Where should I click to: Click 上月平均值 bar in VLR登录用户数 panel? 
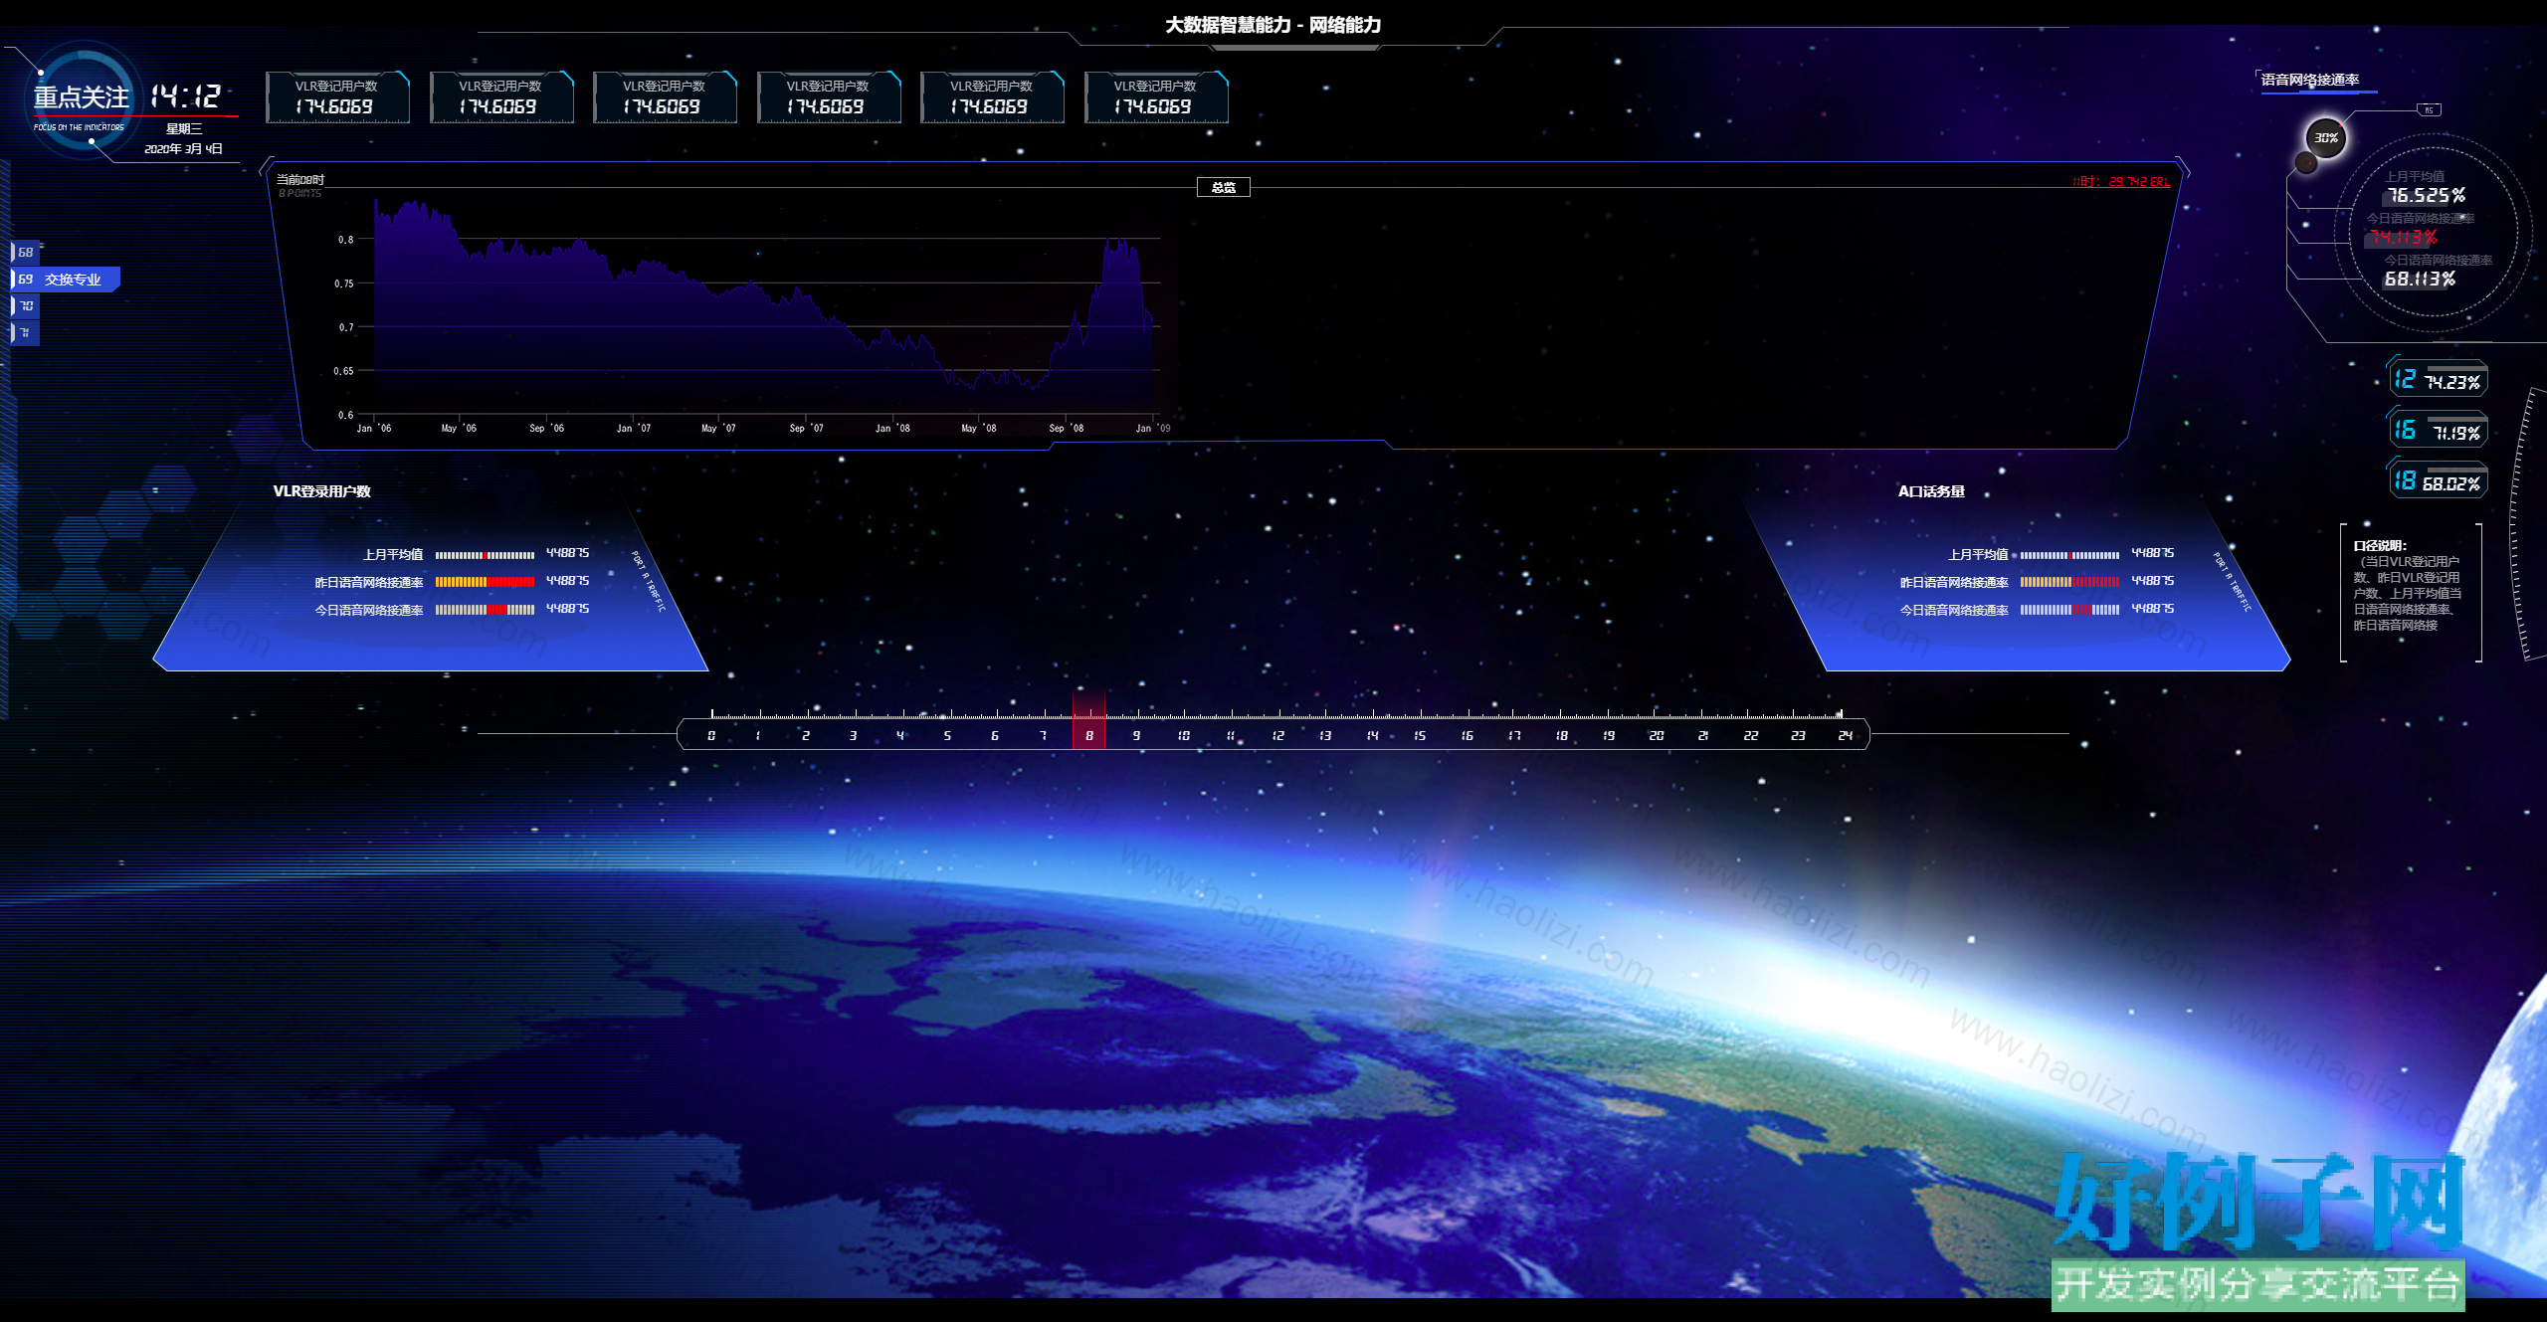point(485,555)
